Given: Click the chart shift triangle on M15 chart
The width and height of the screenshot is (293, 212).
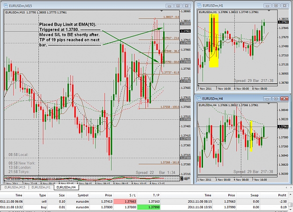Looking at the screenshot, I should pyautogui.click(x=162, y=11).
